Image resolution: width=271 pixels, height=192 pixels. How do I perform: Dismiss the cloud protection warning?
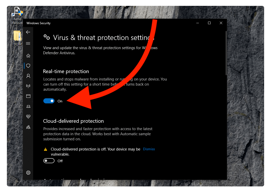pyautogui.click(x=149, y=149)
